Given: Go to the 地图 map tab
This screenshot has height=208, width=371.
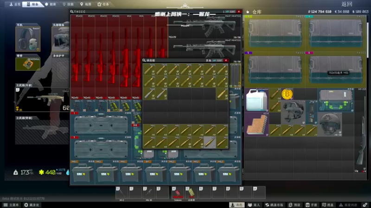Looking at the screenshot, I should point(86,4).
